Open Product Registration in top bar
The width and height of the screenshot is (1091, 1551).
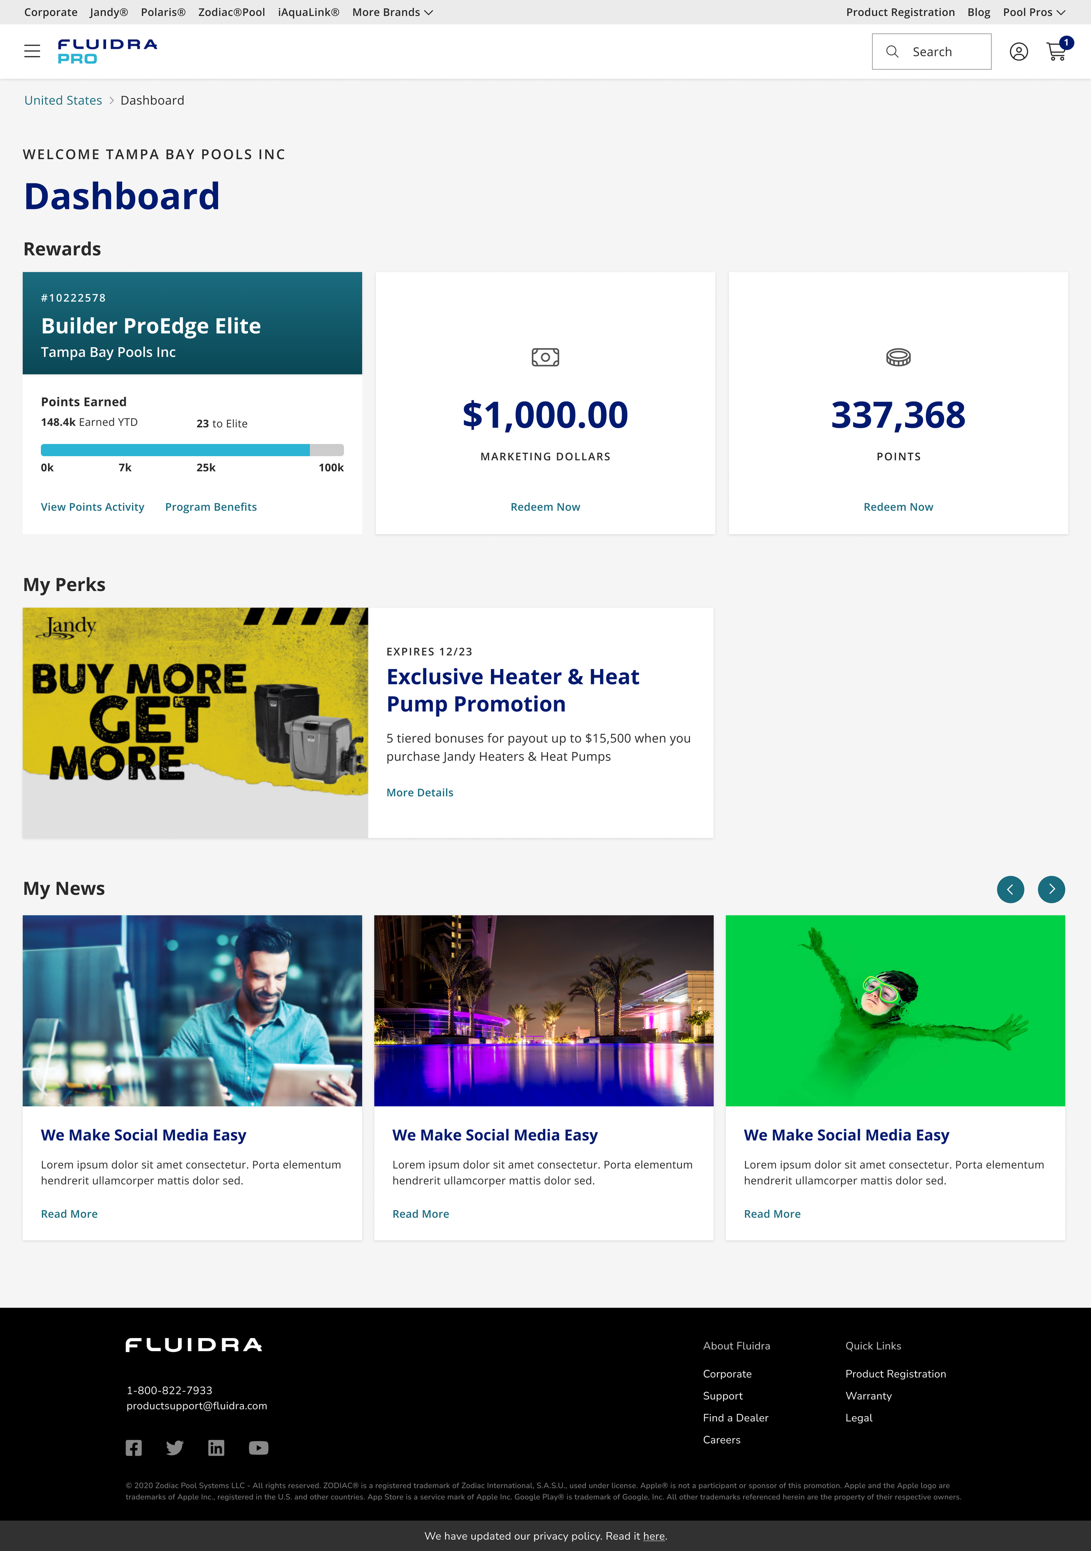[900, 12]
